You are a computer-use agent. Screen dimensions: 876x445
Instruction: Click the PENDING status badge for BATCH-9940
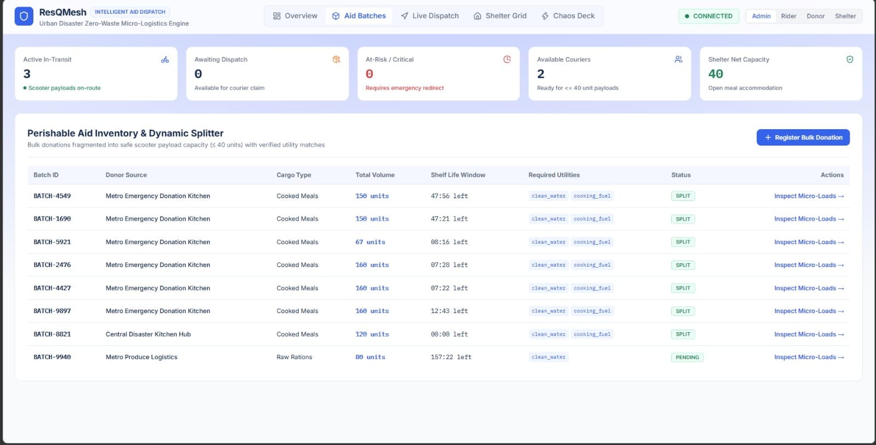point(687,357)
